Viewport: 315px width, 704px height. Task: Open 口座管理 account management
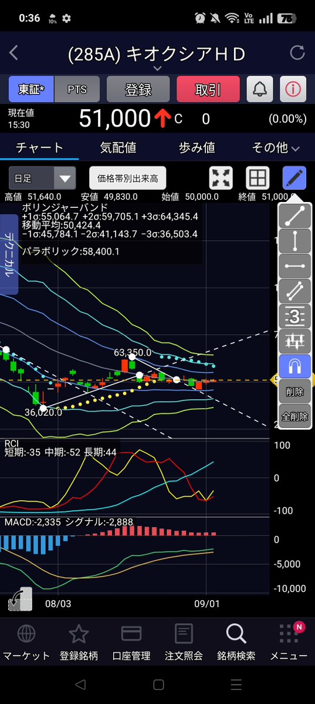click(131, 642)
